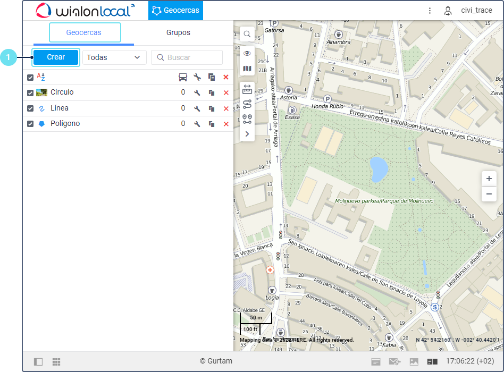This screenshot has height=372, width=504.
Task: Click wrench icon for Círculo geofence
Action: pos(197,93)
